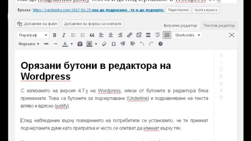Click the word (Underline) in first paragraph
This screenshot has height=141, width=251.
(x=138, y=98)
